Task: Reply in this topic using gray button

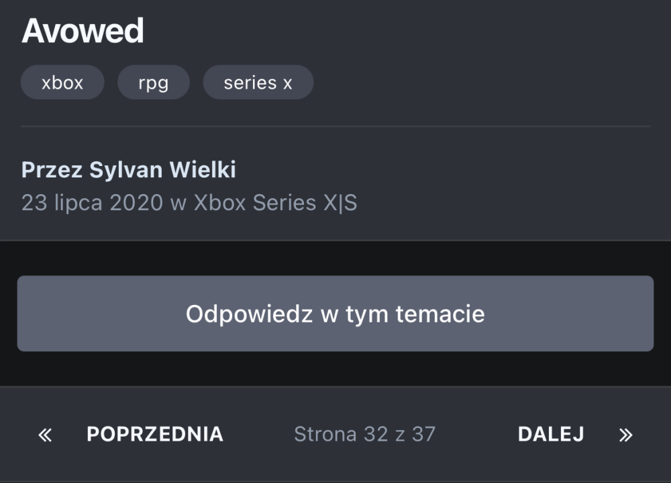Action: [x=335, y=314]
